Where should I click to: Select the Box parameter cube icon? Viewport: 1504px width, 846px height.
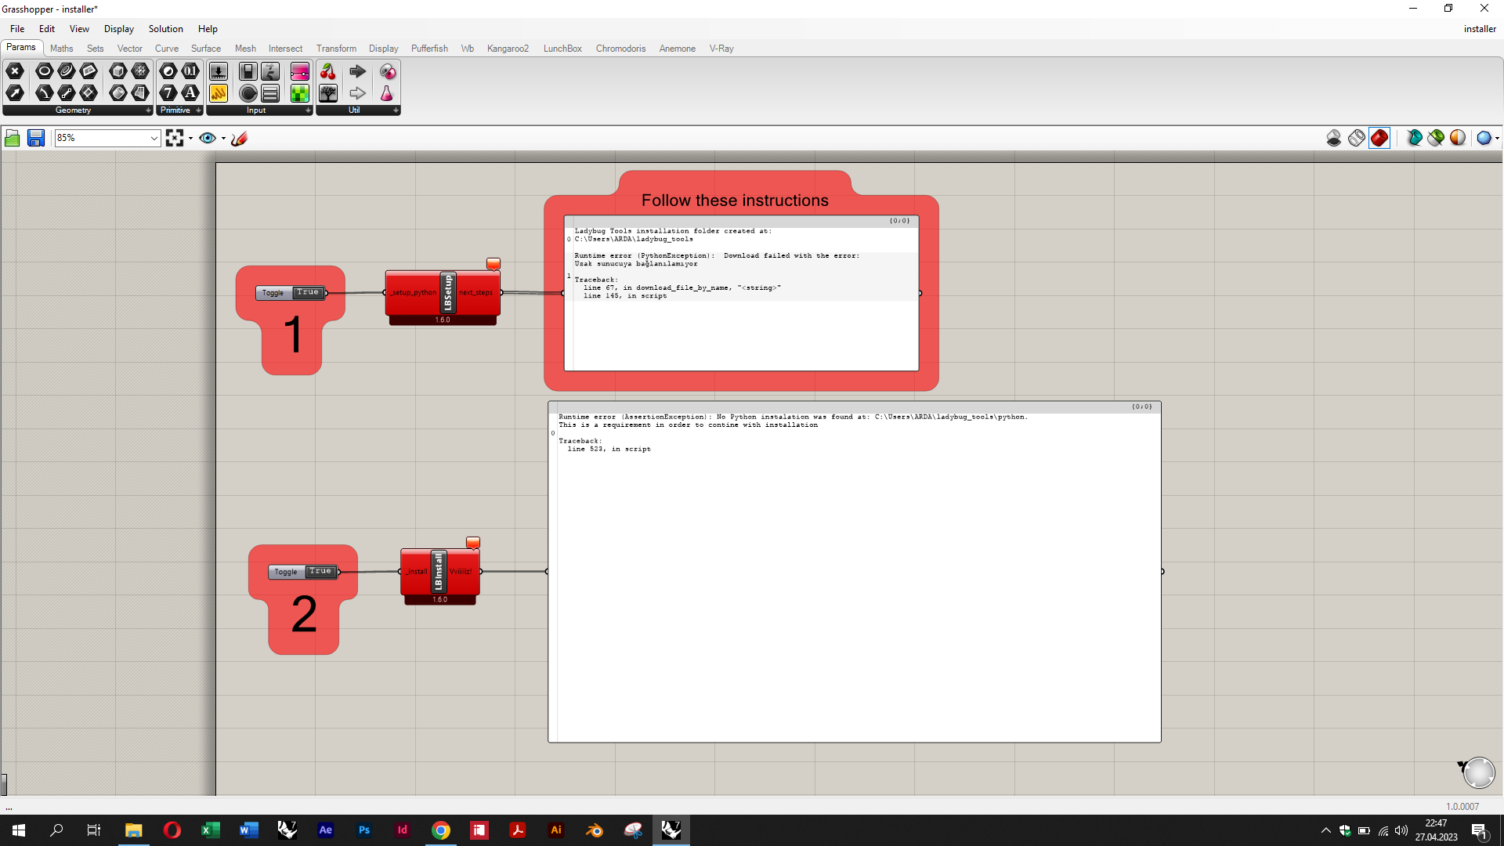pos(118,71)
